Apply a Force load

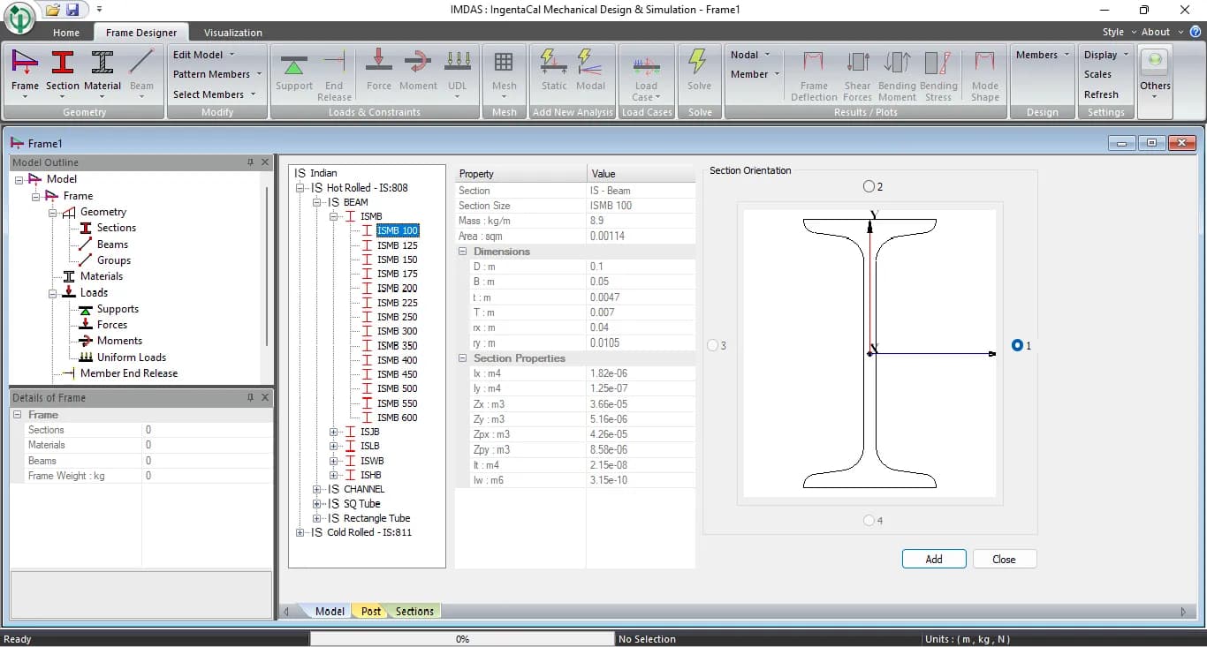pyautogui.click(x=378, y=74)
